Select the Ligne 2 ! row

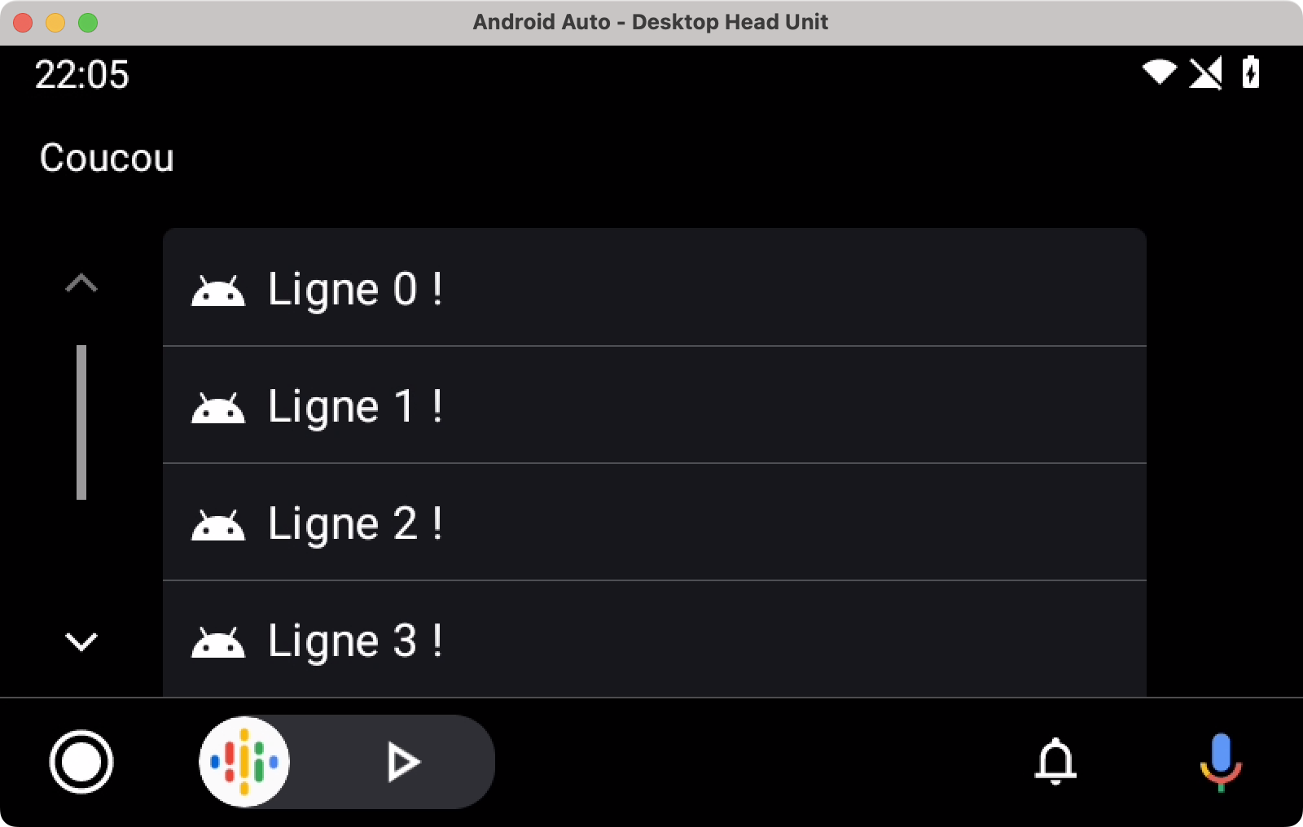pyautogui.click(x=655, y=523)
